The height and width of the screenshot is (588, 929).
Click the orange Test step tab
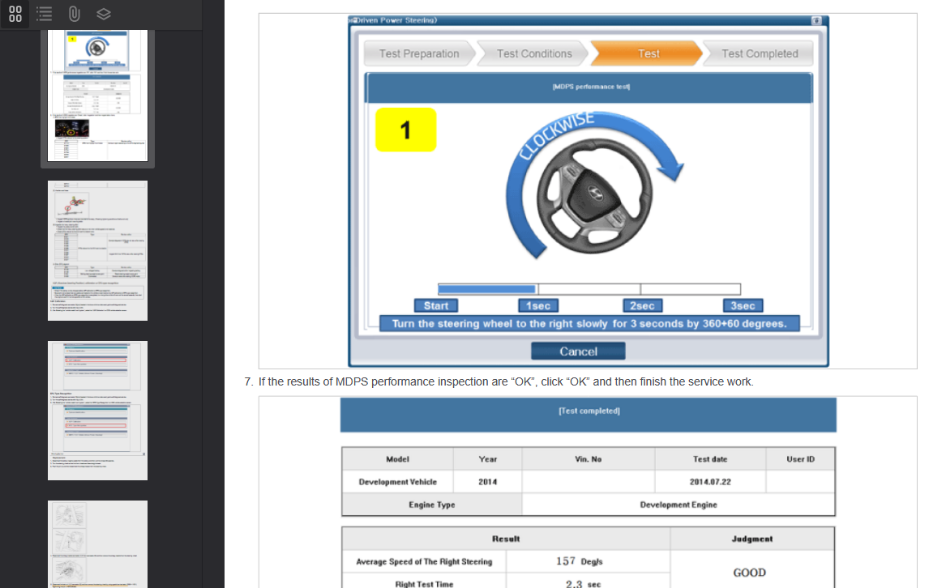(x=648, y=54)
